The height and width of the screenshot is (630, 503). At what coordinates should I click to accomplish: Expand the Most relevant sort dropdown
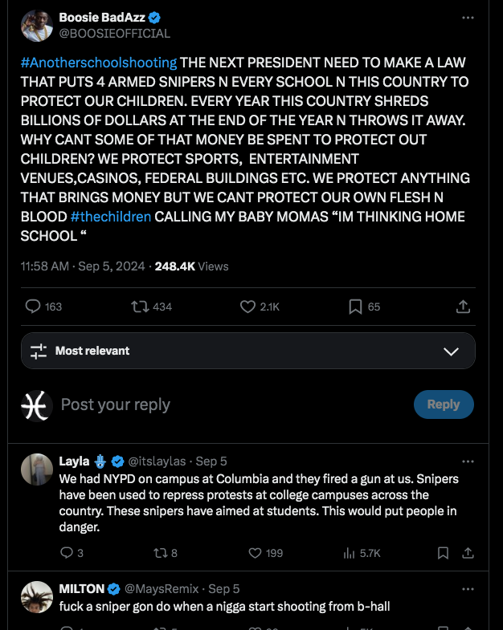(x=247, y=351)
